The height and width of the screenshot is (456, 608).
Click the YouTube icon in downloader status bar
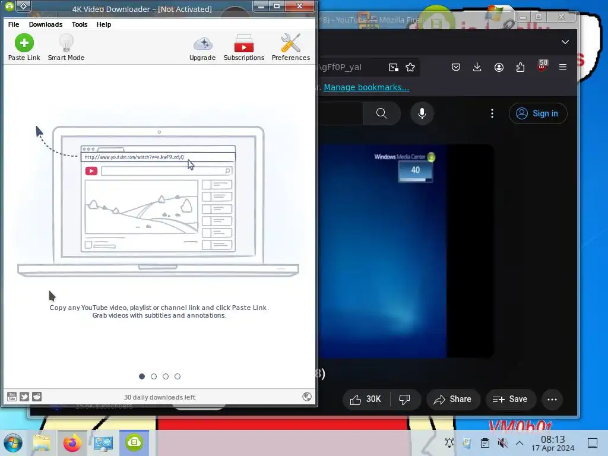[12, 396]
